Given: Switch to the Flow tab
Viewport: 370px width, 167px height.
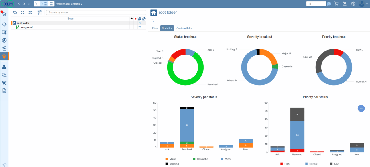Looking at the screenshot, I should pos(155,28).
